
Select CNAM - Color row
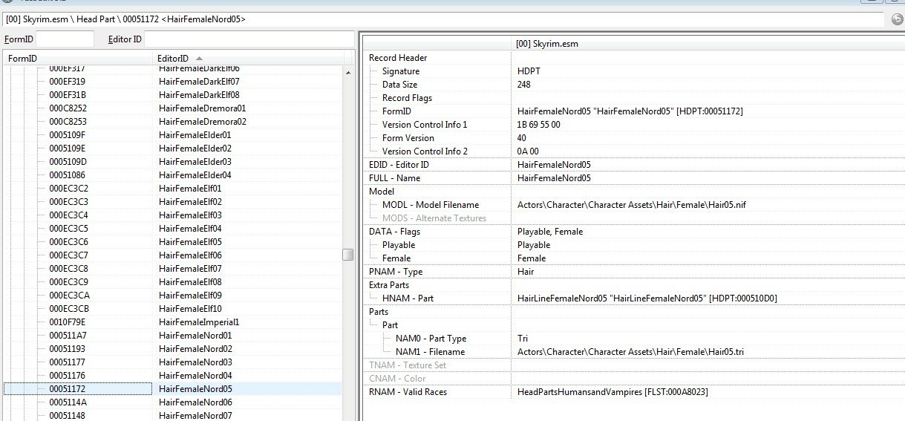[636, 379]
